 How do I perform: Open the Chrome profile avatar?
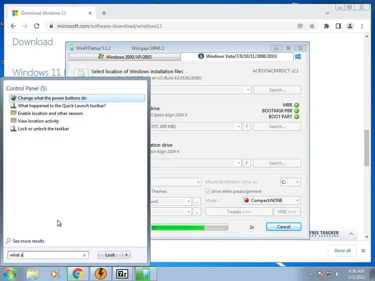pyautogui.click(x=350, y=26)
